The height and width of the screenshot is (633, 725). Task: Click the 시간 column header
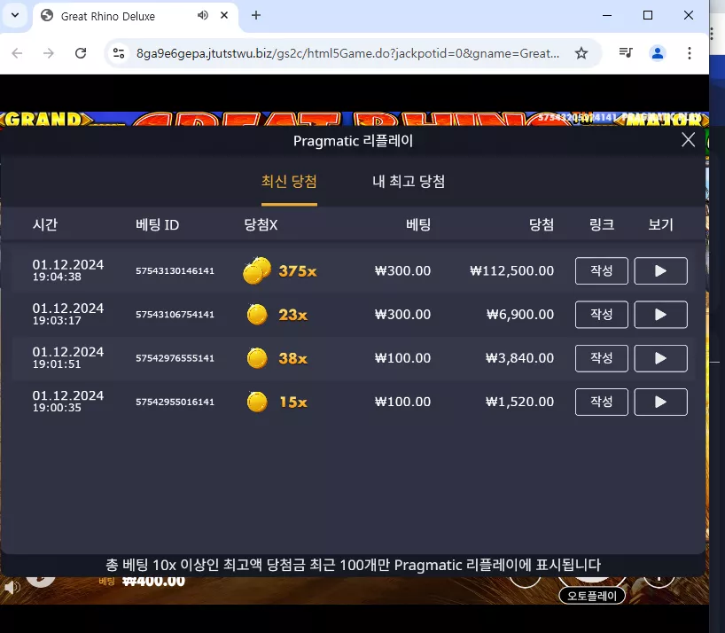click(45, 224)
